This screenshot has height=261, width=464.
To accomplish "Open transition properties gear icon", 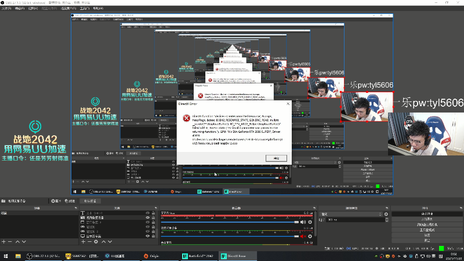I will 386,214.
